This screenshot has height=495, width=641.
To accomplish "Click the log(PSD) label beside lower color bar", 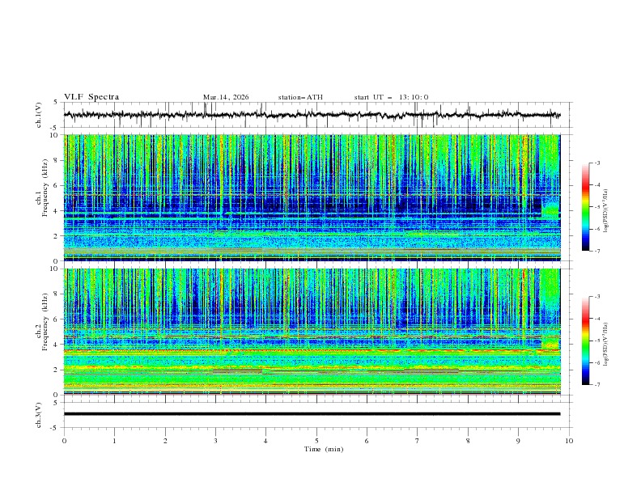I will coord(606,344).
